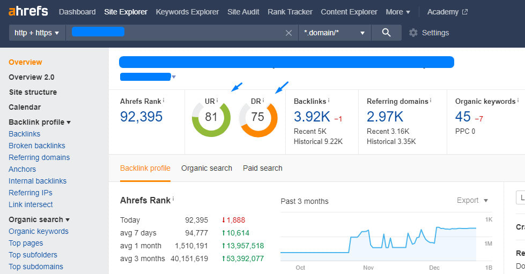Viewport: 525px width, 274px height.
Task: Click the Ahrefs logo
Action: point(28,11)
